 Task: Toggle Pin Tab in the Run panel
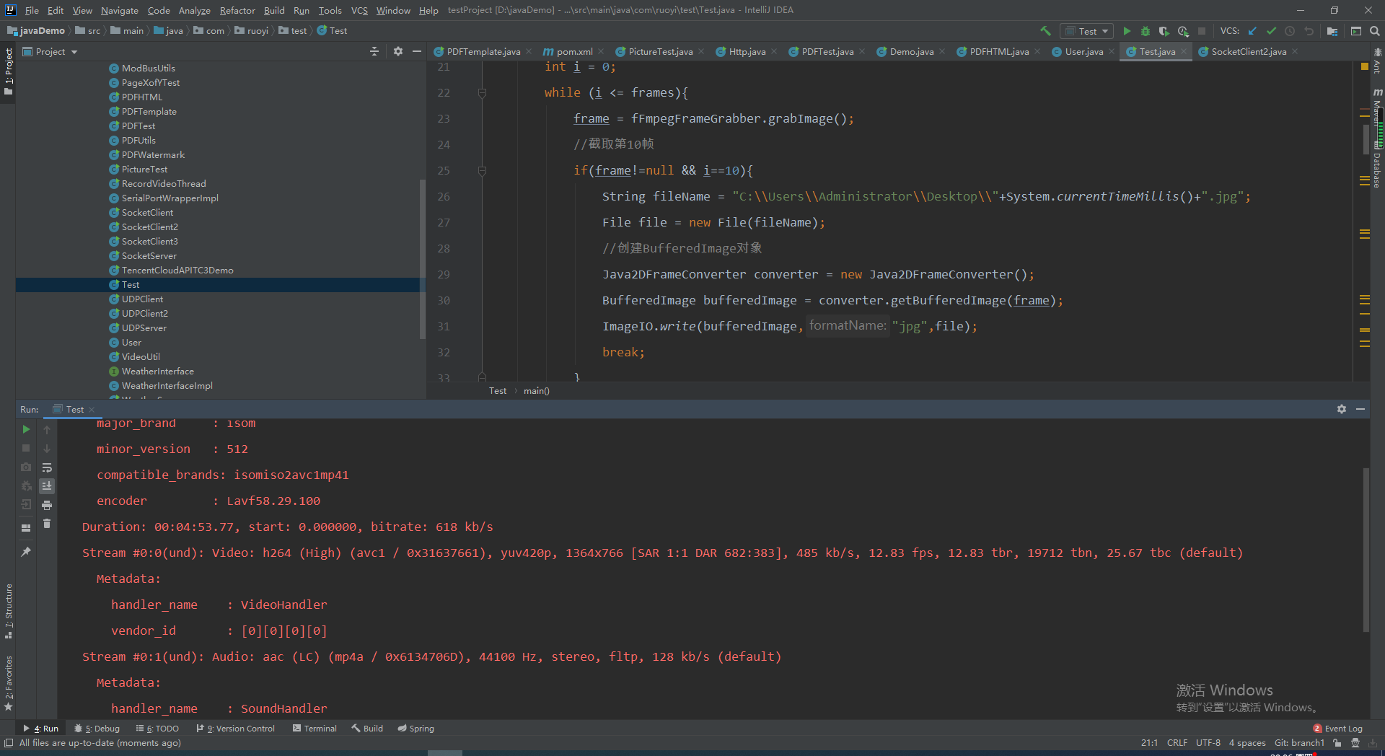click(26, 552)
